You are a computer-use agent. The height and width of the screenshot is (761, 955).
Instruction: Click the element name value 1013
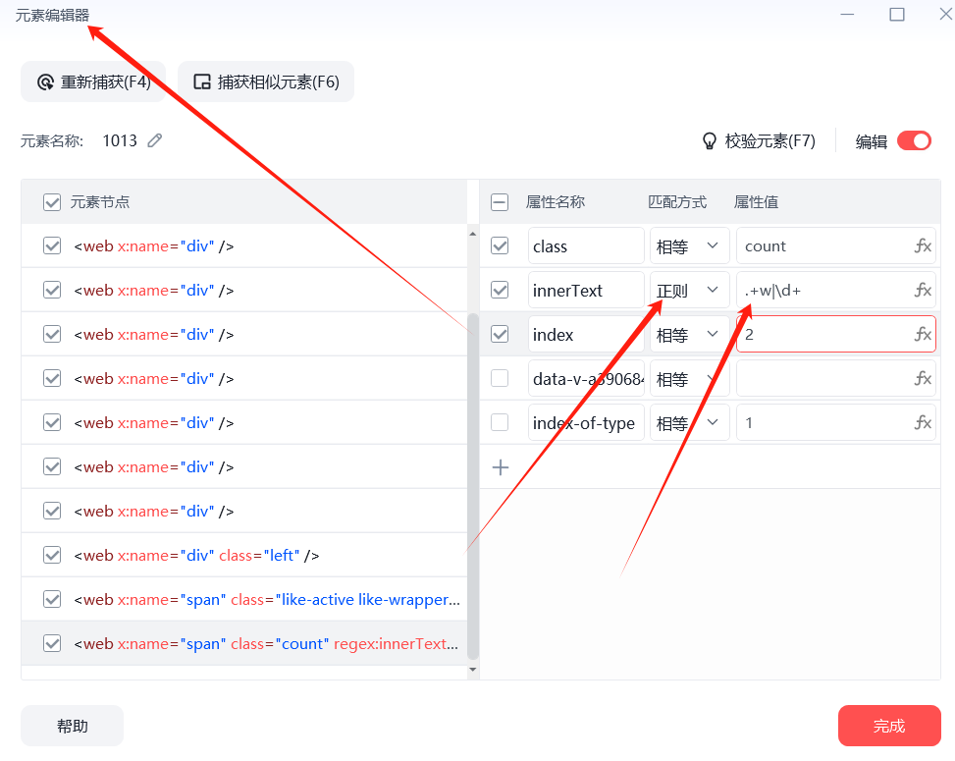tap(120, 140)
